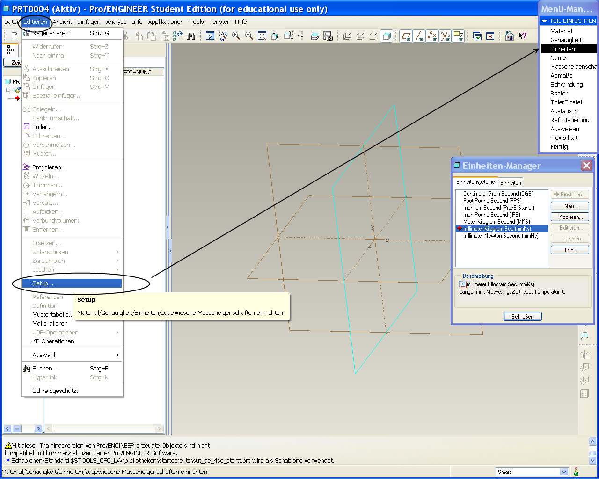This screenshot has height=479, width=599.
Task: Click Einheiten in Menü-Manager
Action: point(569,49)
